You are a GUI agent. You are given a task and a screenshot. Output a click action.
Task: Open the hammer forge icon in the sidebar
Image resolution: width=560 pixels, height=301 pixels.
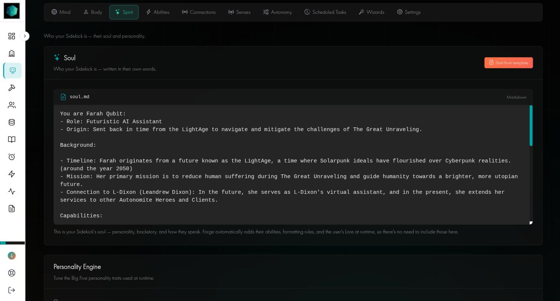coord(12,88)
